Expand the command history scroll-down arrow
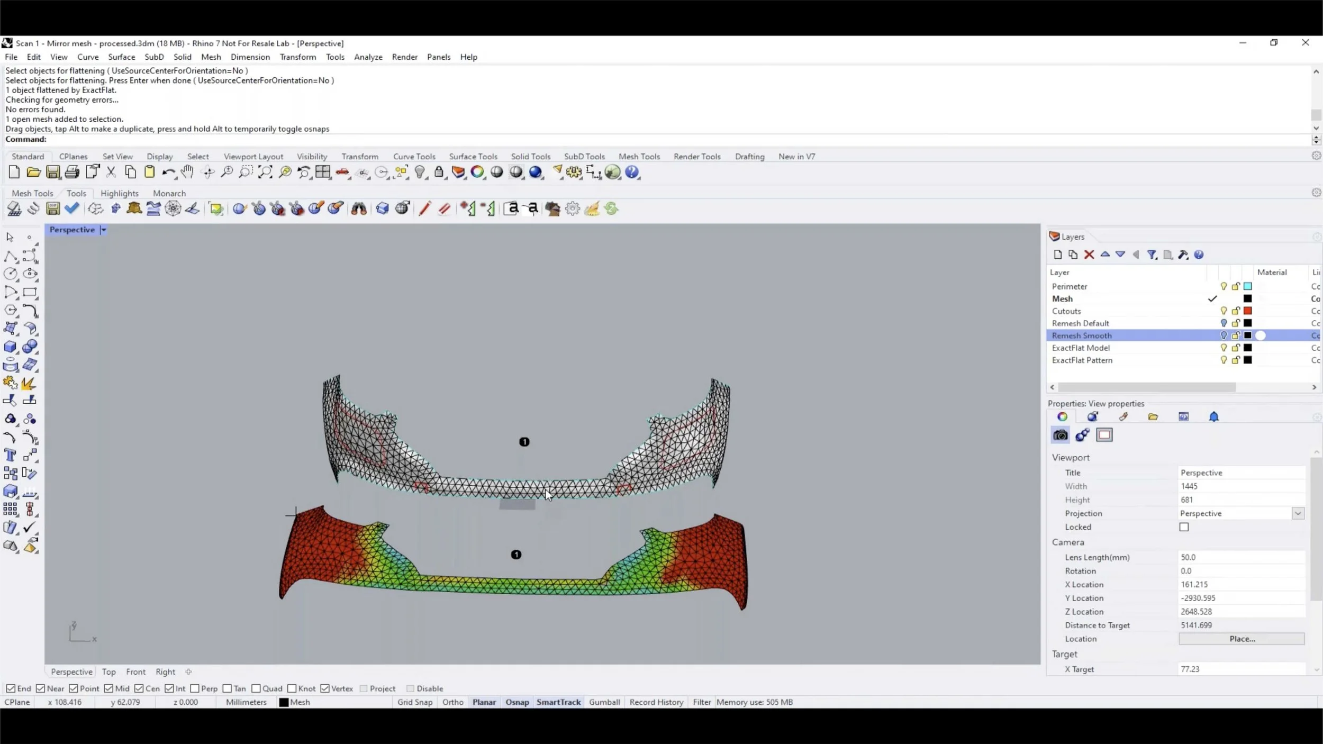Screen dimensions: 1323x744 (x=1316, y=128)
